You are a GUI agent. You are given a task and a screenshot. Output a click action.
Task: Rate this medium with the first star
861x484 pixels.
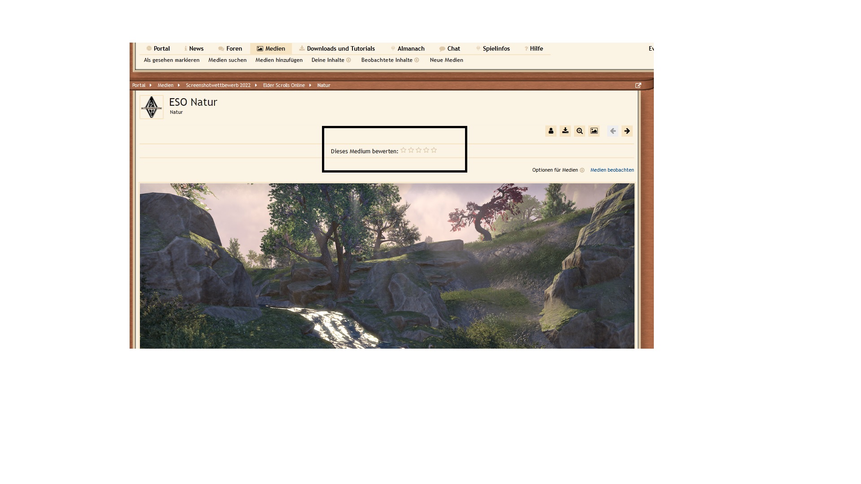[403, 150]
